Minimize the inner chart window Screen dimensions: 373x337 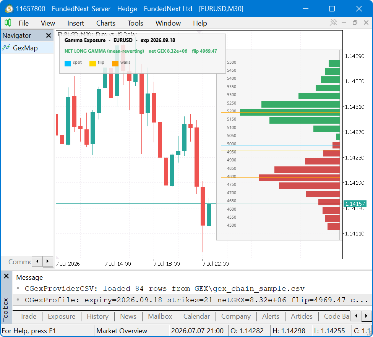coord(344,23)
